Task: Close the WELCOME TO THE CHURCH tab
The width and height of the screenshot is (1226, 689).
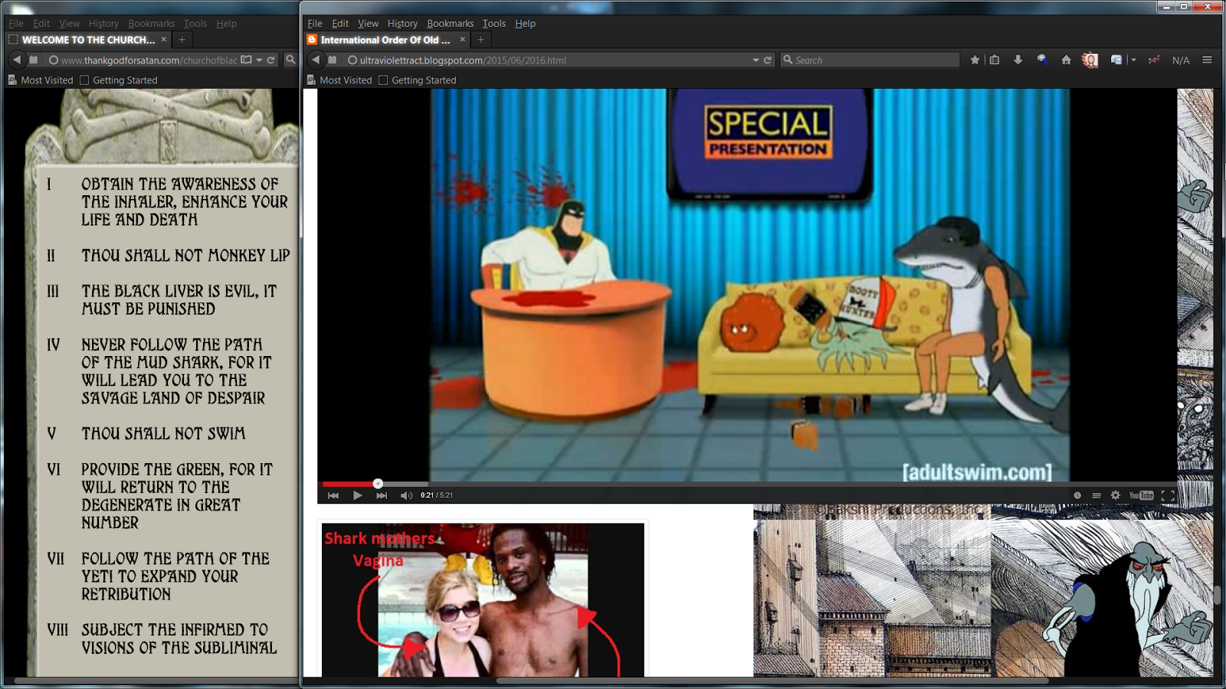Action: pos(163,39)
